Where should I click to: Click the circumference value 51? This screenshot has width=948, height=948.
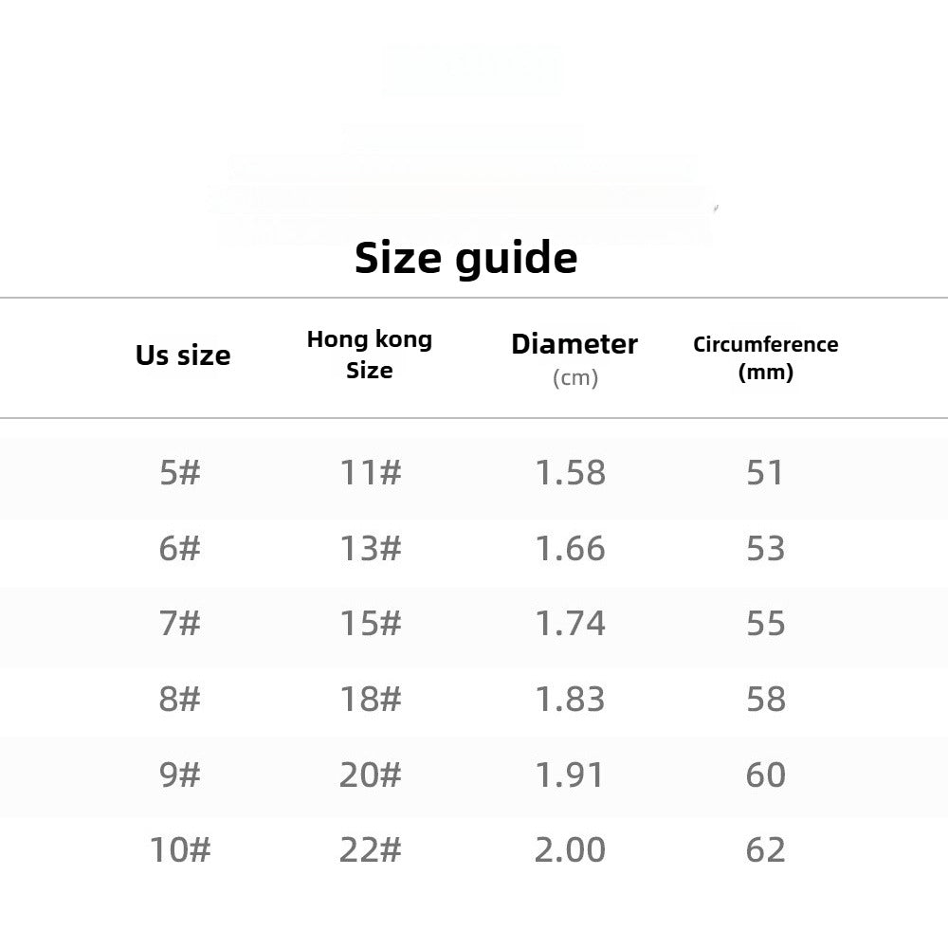[765, 472]
